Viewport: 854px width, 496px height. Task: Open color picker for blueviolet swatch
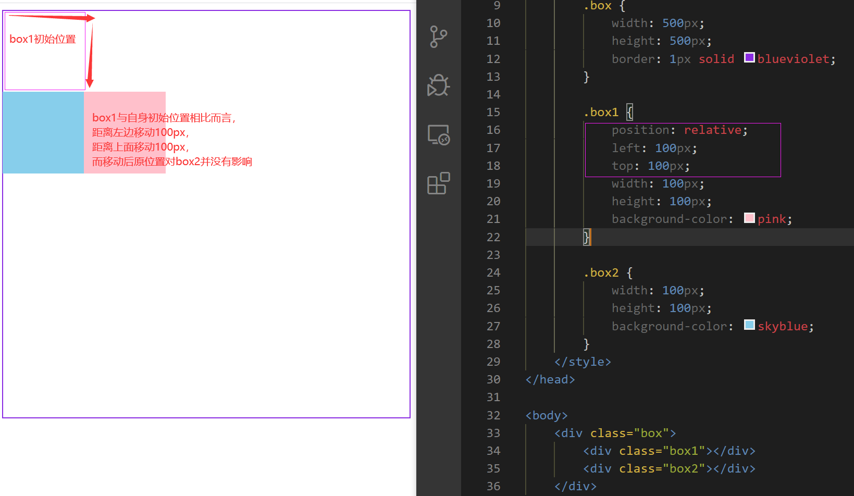pos(749,57)
